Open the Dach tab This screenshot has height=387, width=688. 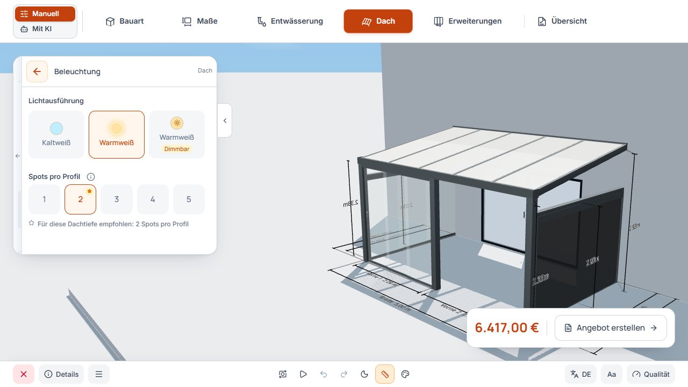378,21
